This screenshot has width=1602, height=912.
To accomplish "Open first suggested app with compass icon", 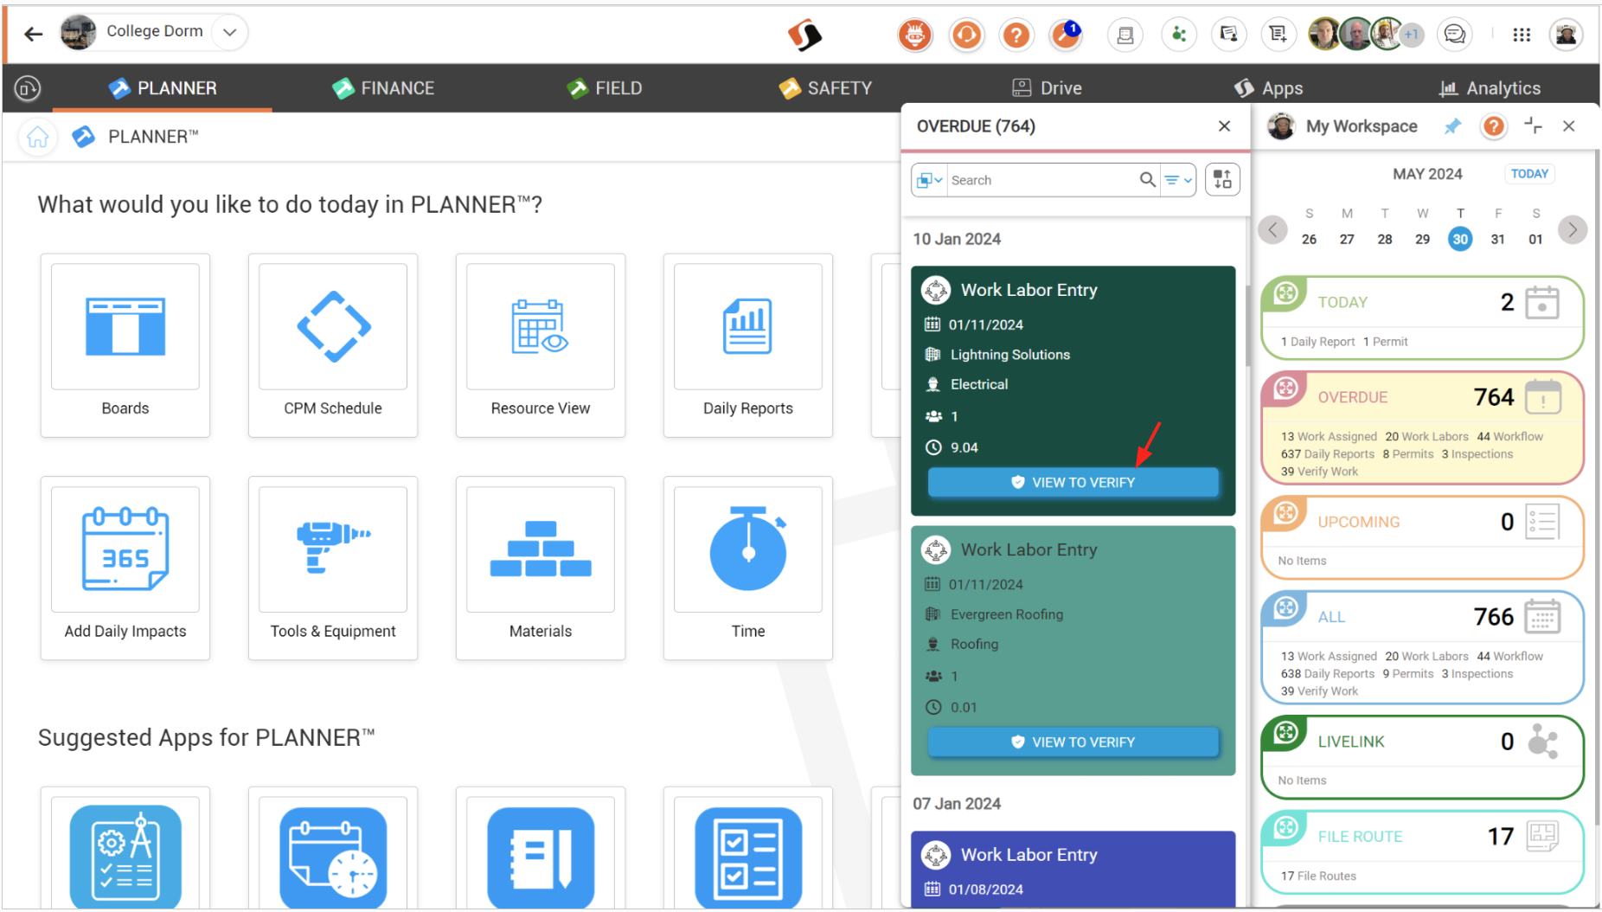I will tap(125, 857).
